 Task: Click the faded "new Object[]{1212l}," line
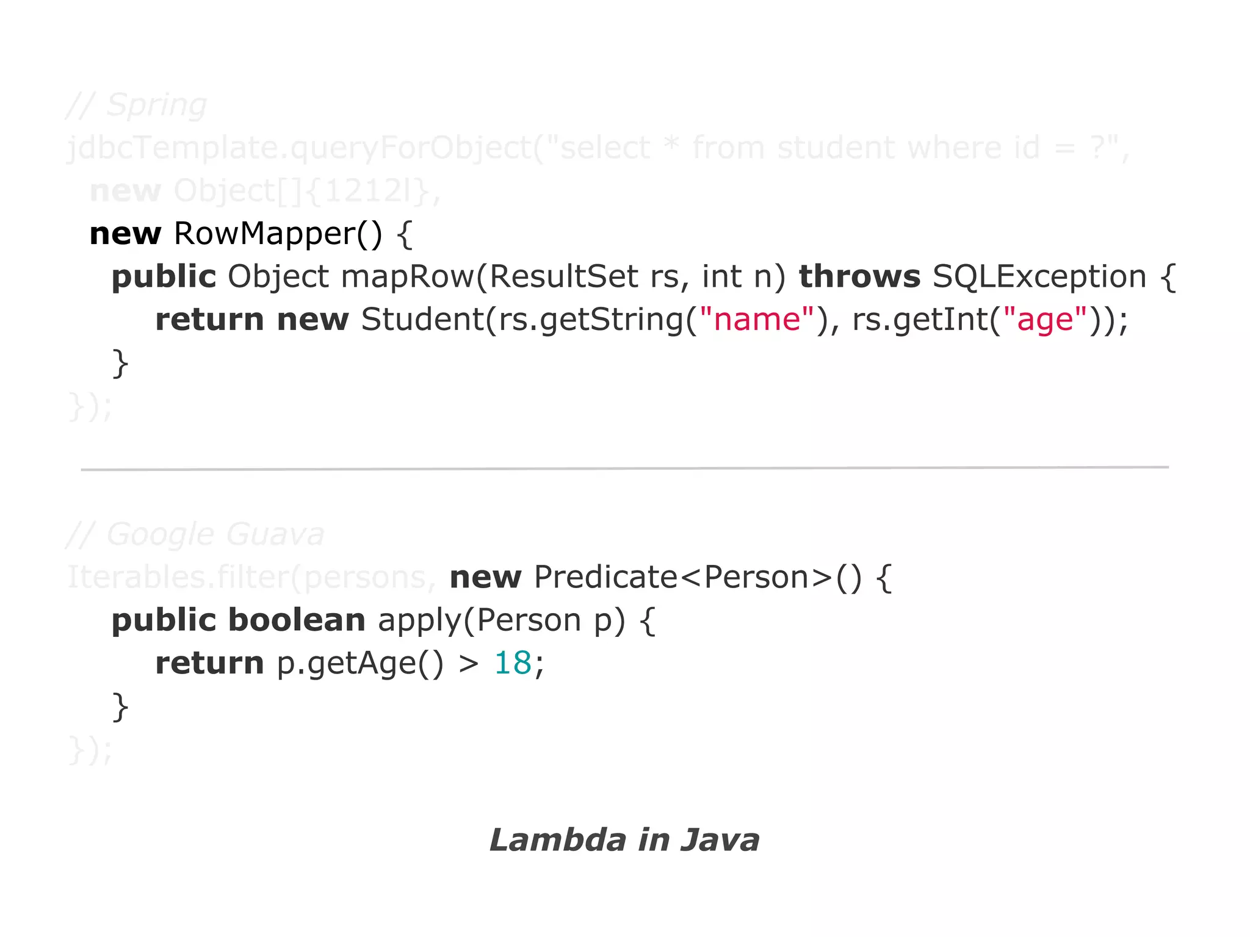click(265, 191)
